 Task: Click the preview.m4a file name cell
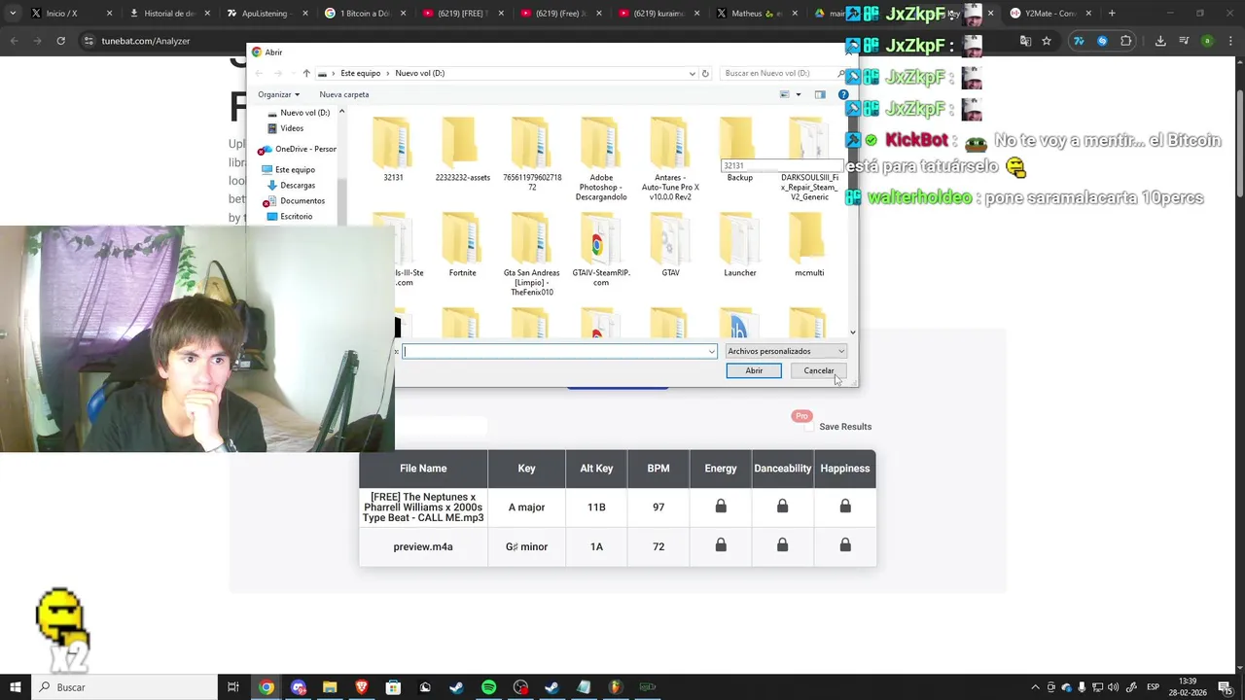(423, 546)
